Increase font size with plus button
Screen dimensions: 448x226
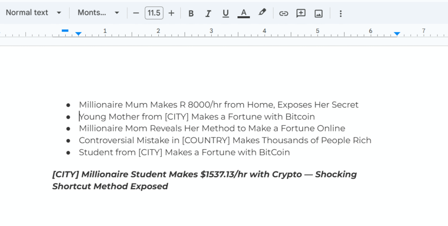(x=171, y=13)
